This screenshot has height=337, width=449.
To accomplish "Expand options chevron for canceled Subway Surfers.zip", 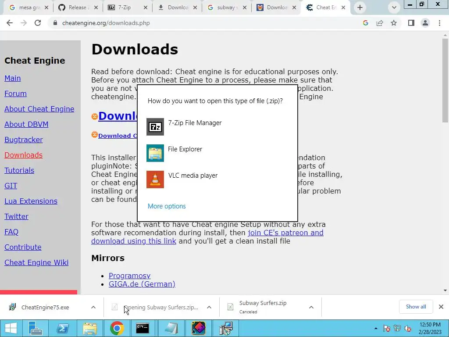I will (311, 307).
